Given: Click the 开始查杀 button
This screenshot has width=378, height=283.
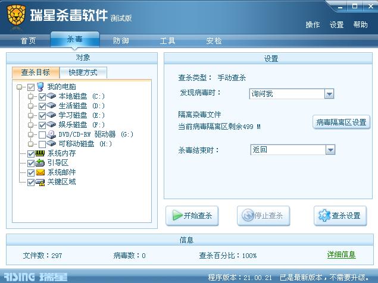Looking at the screenshot, I should point(192,216).
